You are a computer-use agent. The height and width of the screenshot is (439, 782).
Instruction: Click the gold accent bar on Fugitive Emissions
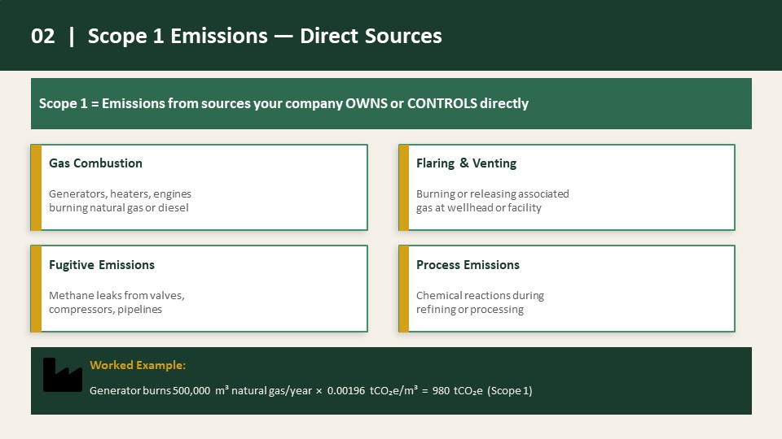(x=36, y=289)
